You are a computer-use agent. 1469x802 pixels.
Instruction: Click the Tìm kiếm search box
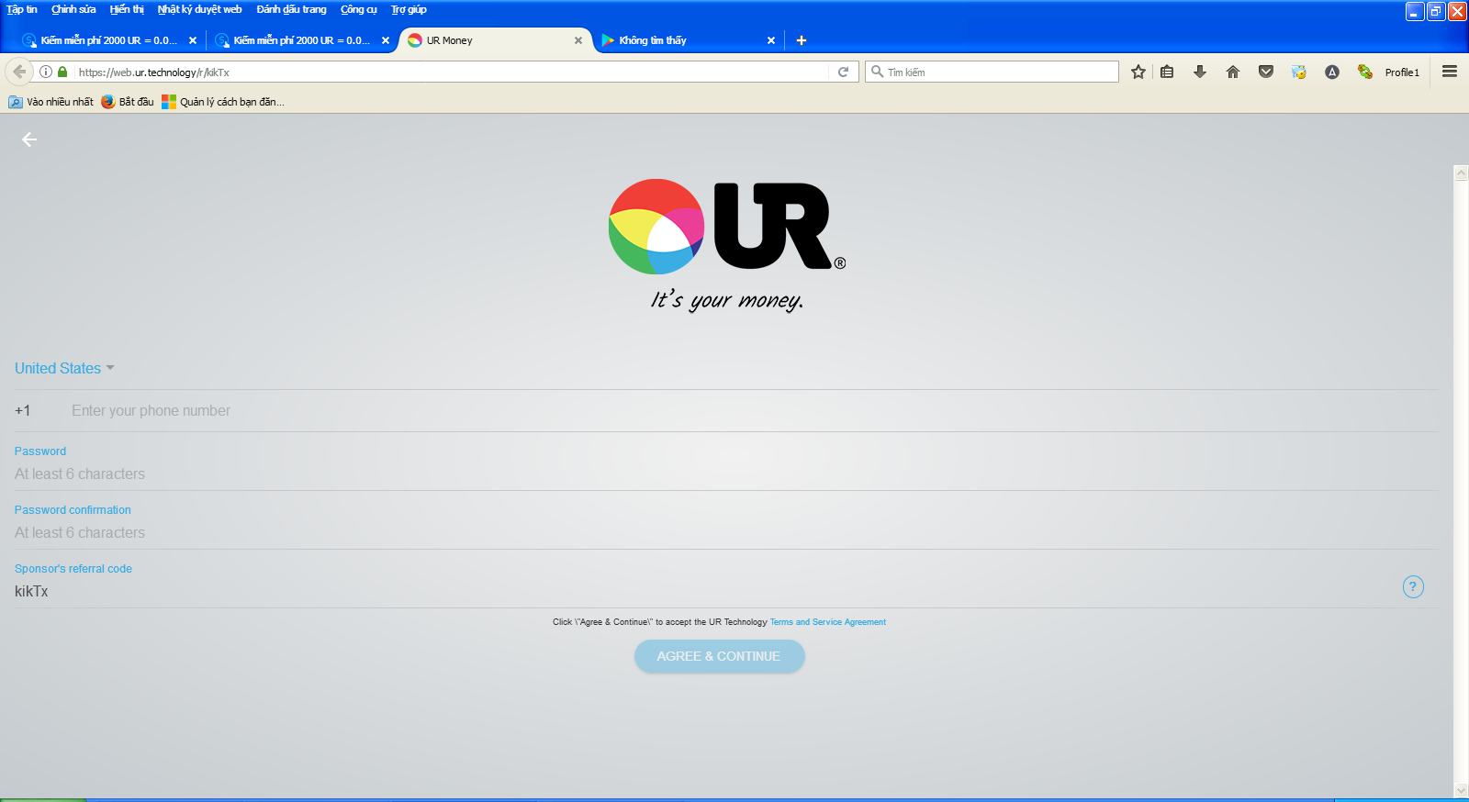click(x=992, y=72)
